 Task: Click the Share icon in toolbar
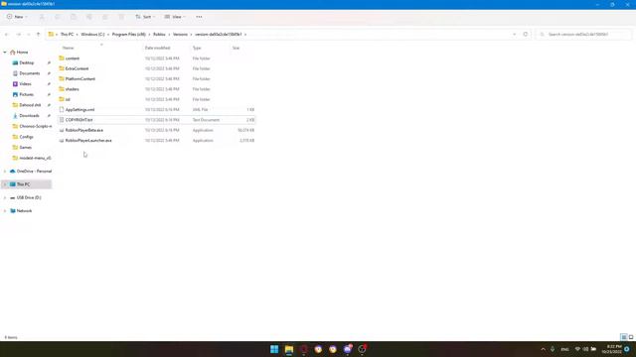[105, 17]
